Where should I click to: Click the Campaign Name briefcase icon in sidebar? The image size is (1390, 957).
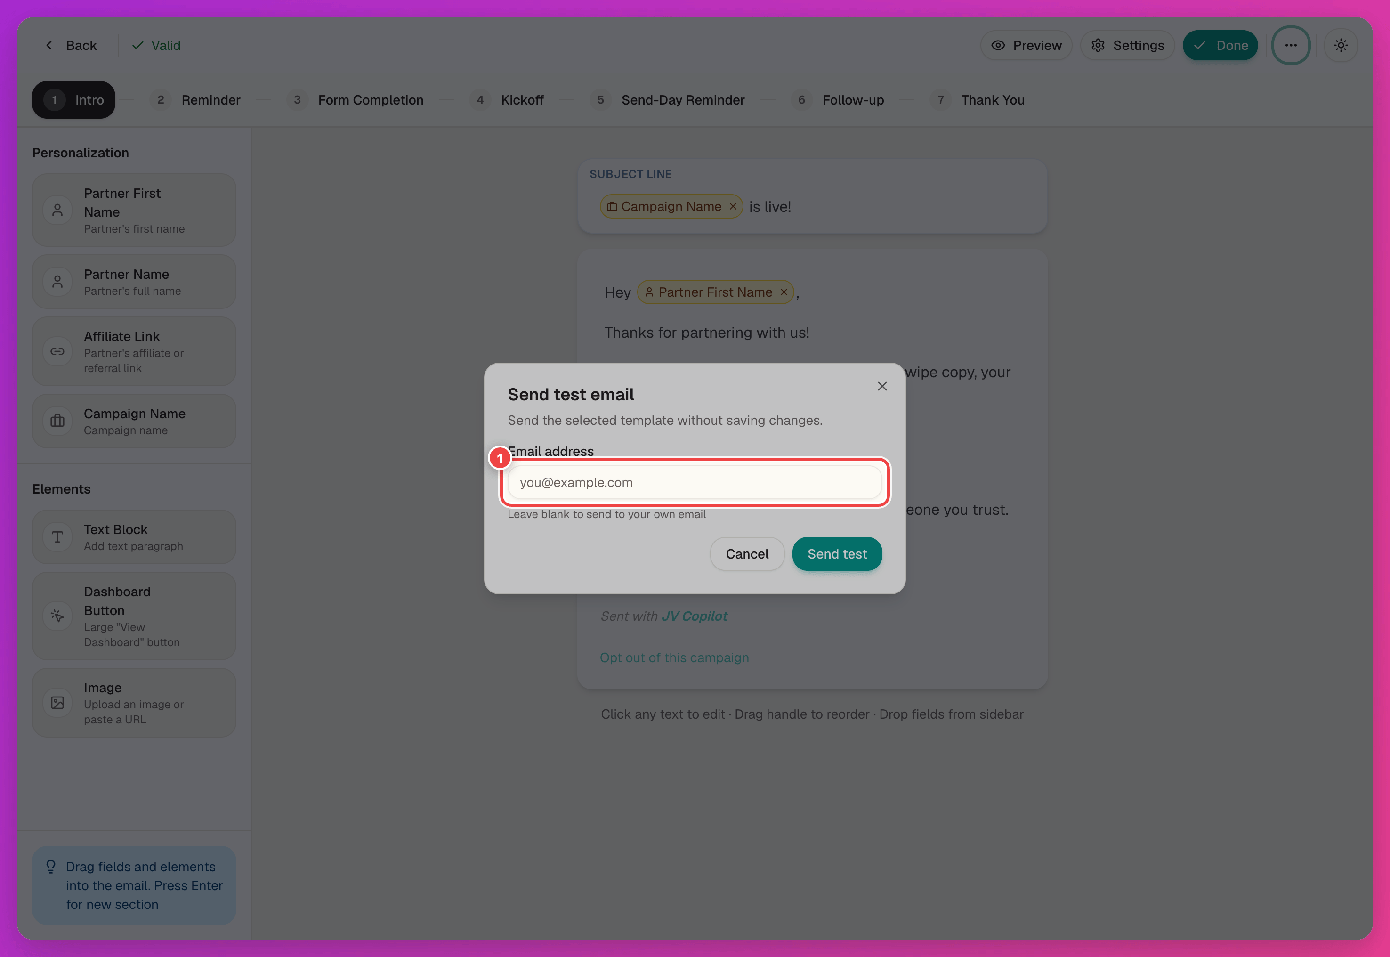point(57,421)
